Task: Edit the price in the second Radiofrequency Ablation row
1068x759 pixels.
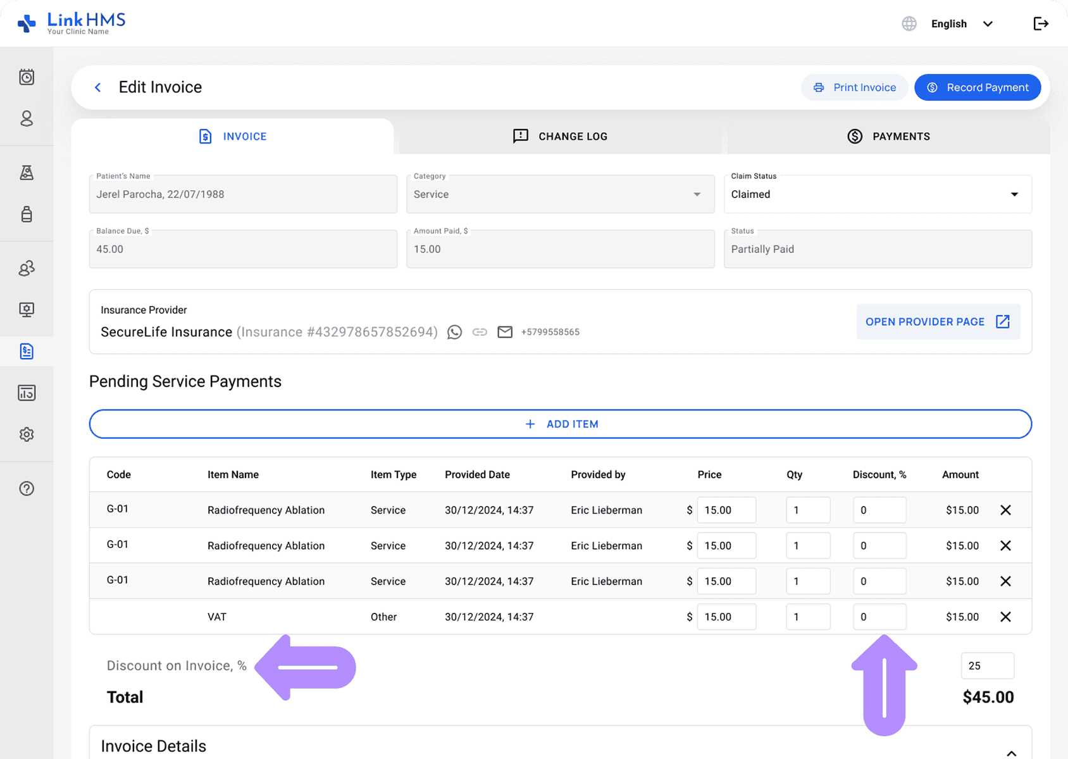Action: coord(726,545)
